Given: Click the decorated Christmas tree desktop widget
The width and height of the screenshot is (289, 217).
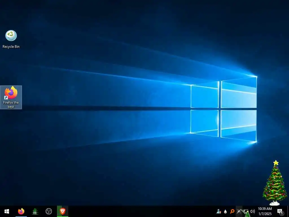Looking at the screenshot, I should tap(275, 183).
